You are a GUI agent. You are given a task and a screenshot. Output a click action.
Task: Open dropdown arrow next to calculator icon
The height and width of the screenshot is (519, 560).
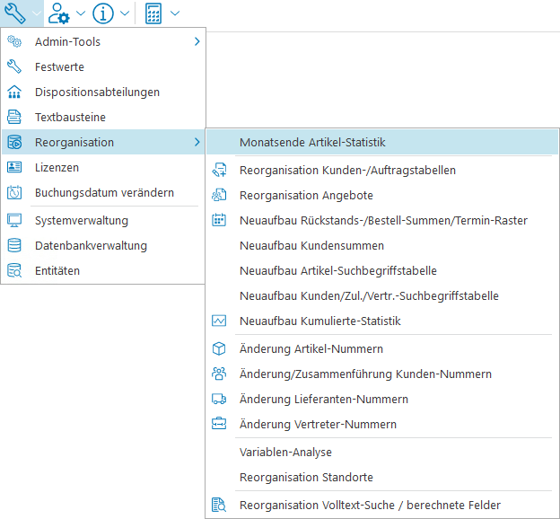click(174, 13)
